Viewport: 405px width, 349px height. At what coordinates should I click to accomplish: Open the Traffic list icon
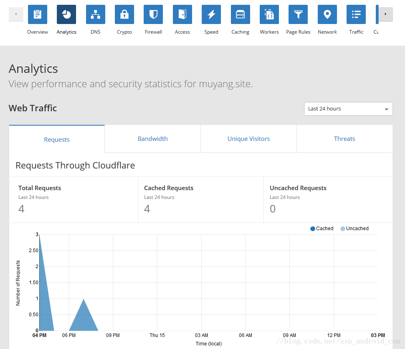point(356,14)
